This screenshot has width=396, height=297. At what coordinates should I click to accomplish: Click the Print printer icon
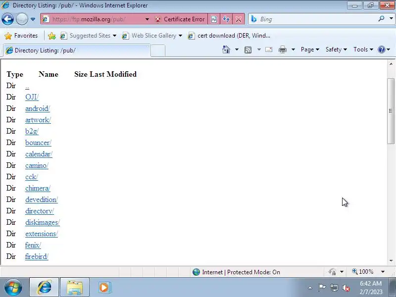(282, 49)
